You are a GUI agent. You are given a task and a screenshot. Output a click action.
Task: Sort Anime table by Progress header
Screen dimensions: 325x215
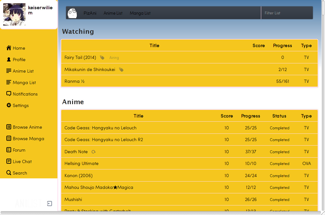coord(251,116)
